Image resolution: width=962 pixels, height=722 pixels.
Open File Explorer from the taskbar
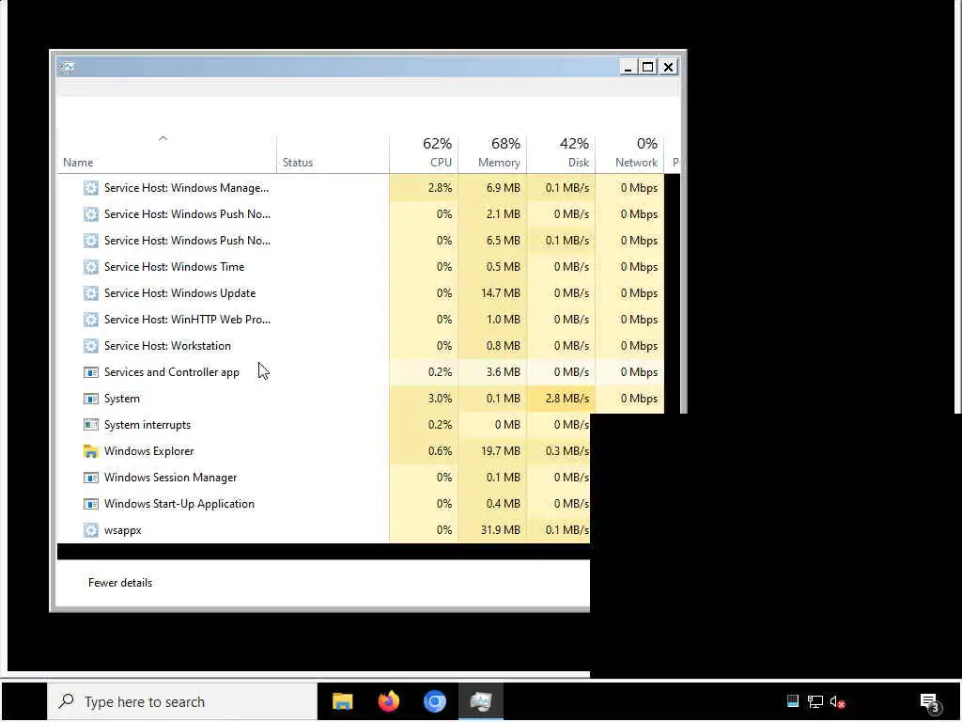342,701
